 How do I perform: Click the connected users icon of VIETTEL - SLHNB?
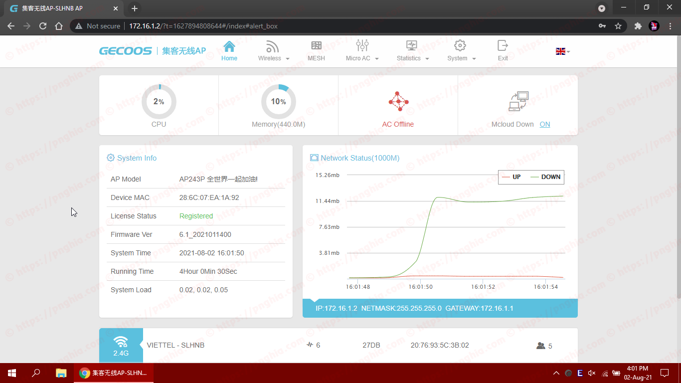(x=540, y=346)
